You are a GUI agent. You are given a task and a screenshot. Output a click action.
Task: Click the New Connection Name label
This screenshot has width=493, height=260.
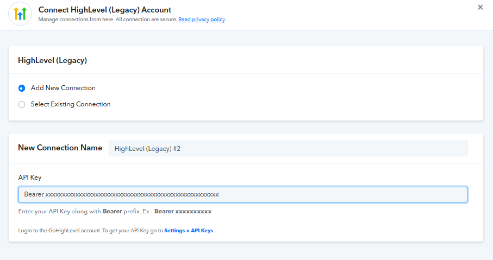60,148
